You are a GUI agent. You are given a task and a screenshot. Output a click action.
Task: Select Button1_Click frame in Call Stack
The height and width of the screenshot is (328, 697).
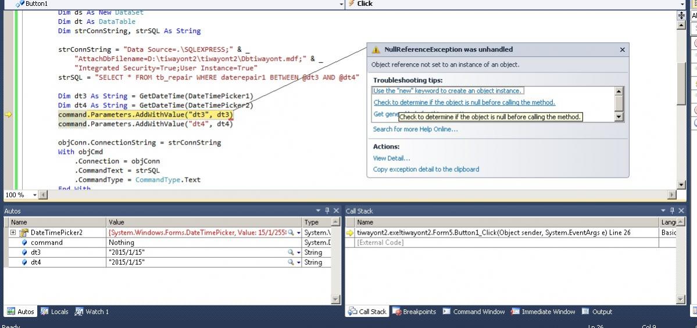(511, 233)
